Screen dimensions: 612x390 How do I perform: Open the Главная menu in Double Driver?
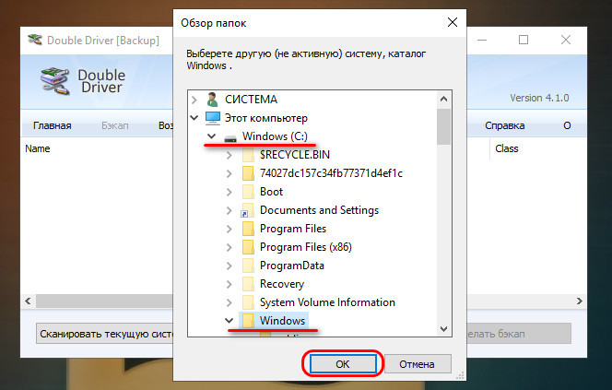coord(53,125)
